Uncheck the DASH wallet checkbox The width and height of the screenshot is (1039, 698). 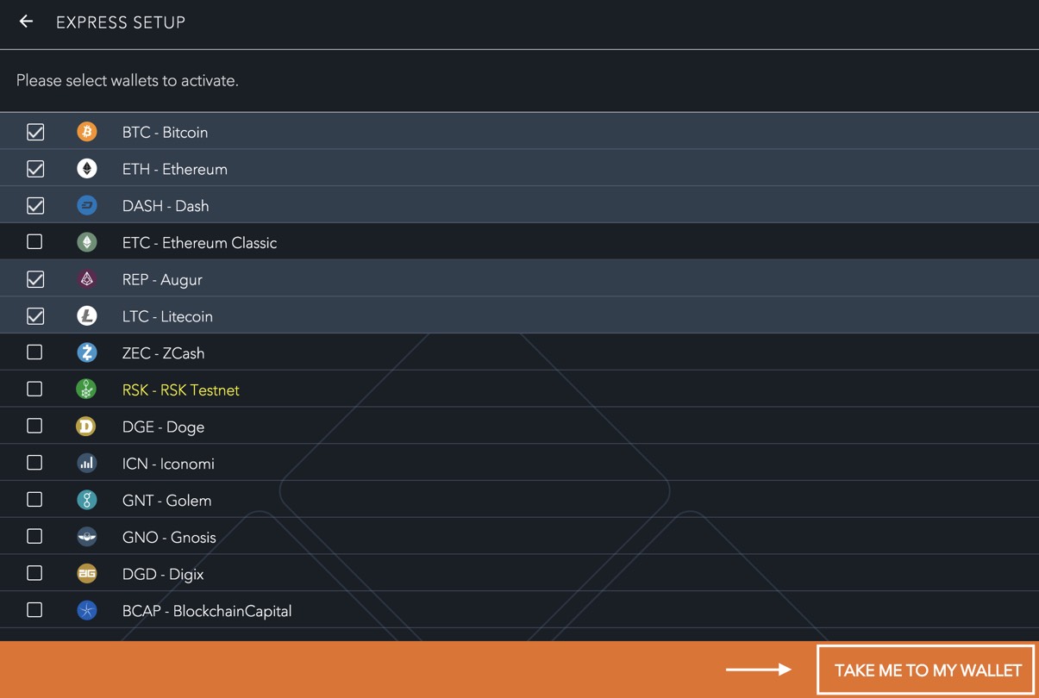[x=35, y=206]
